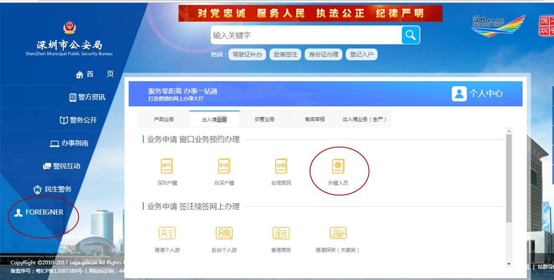The image size is (554, 280).
Task: Click the scrollbar down arrow in panel
Action: 509,264
